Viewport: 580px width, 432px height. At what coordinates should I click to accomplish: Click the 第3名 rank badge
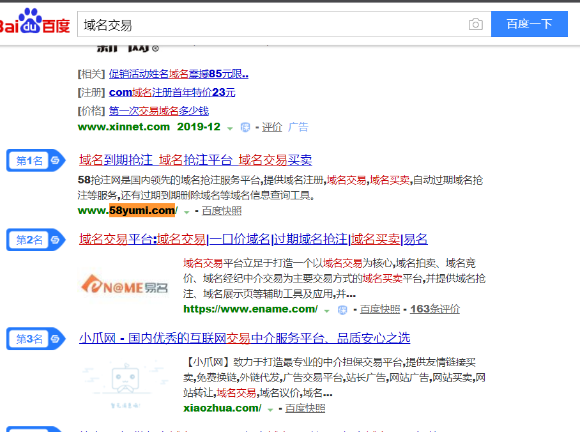click(36, 339)
